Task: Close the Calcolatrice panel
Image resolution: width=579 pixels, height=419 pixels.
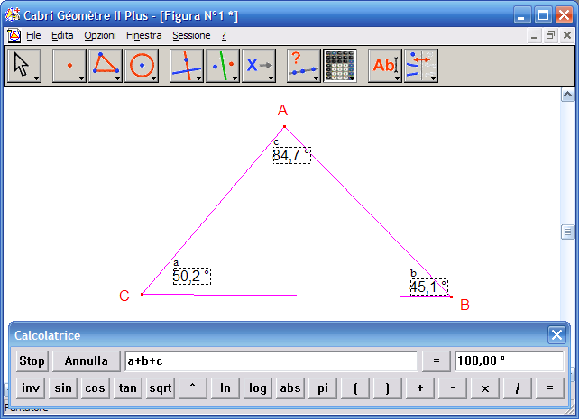Action: pyautogui.click(x=556, y=335)
